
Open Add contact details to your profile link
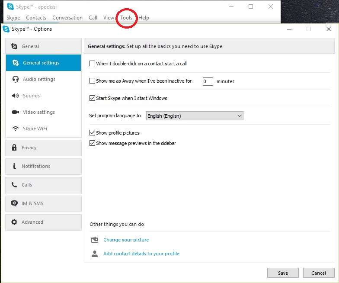(x=141, y=254)
